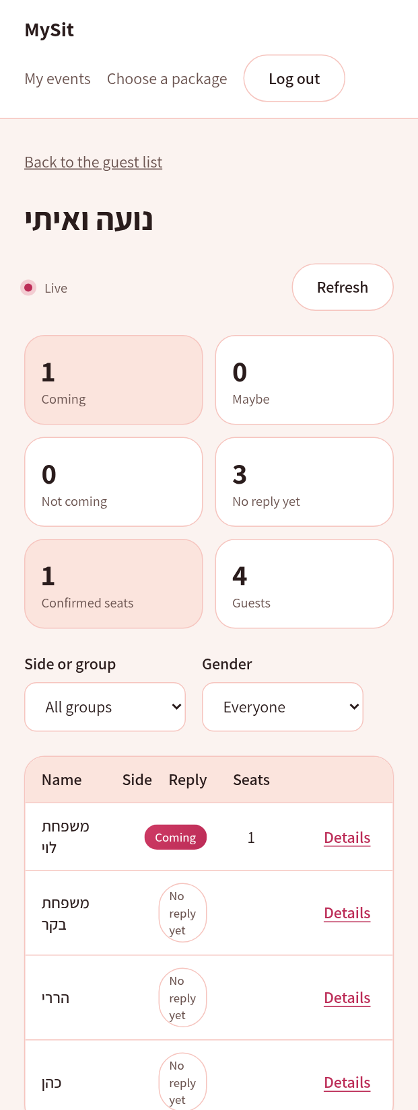Click the red Live indicator dot

[x=28, y=288]
